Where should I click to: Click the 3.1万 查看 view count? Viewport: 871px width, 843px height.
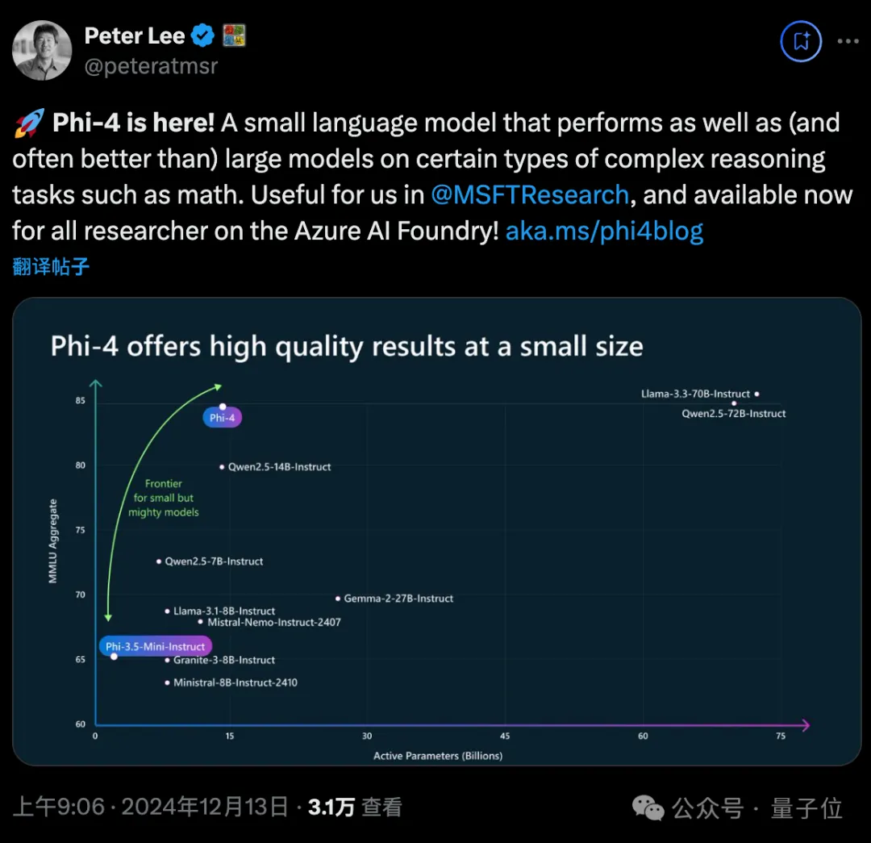pos(355,807)
